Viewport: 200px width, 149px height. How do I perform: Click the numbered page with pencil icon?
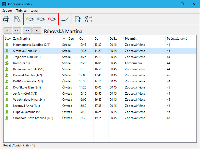coord(78,19)
